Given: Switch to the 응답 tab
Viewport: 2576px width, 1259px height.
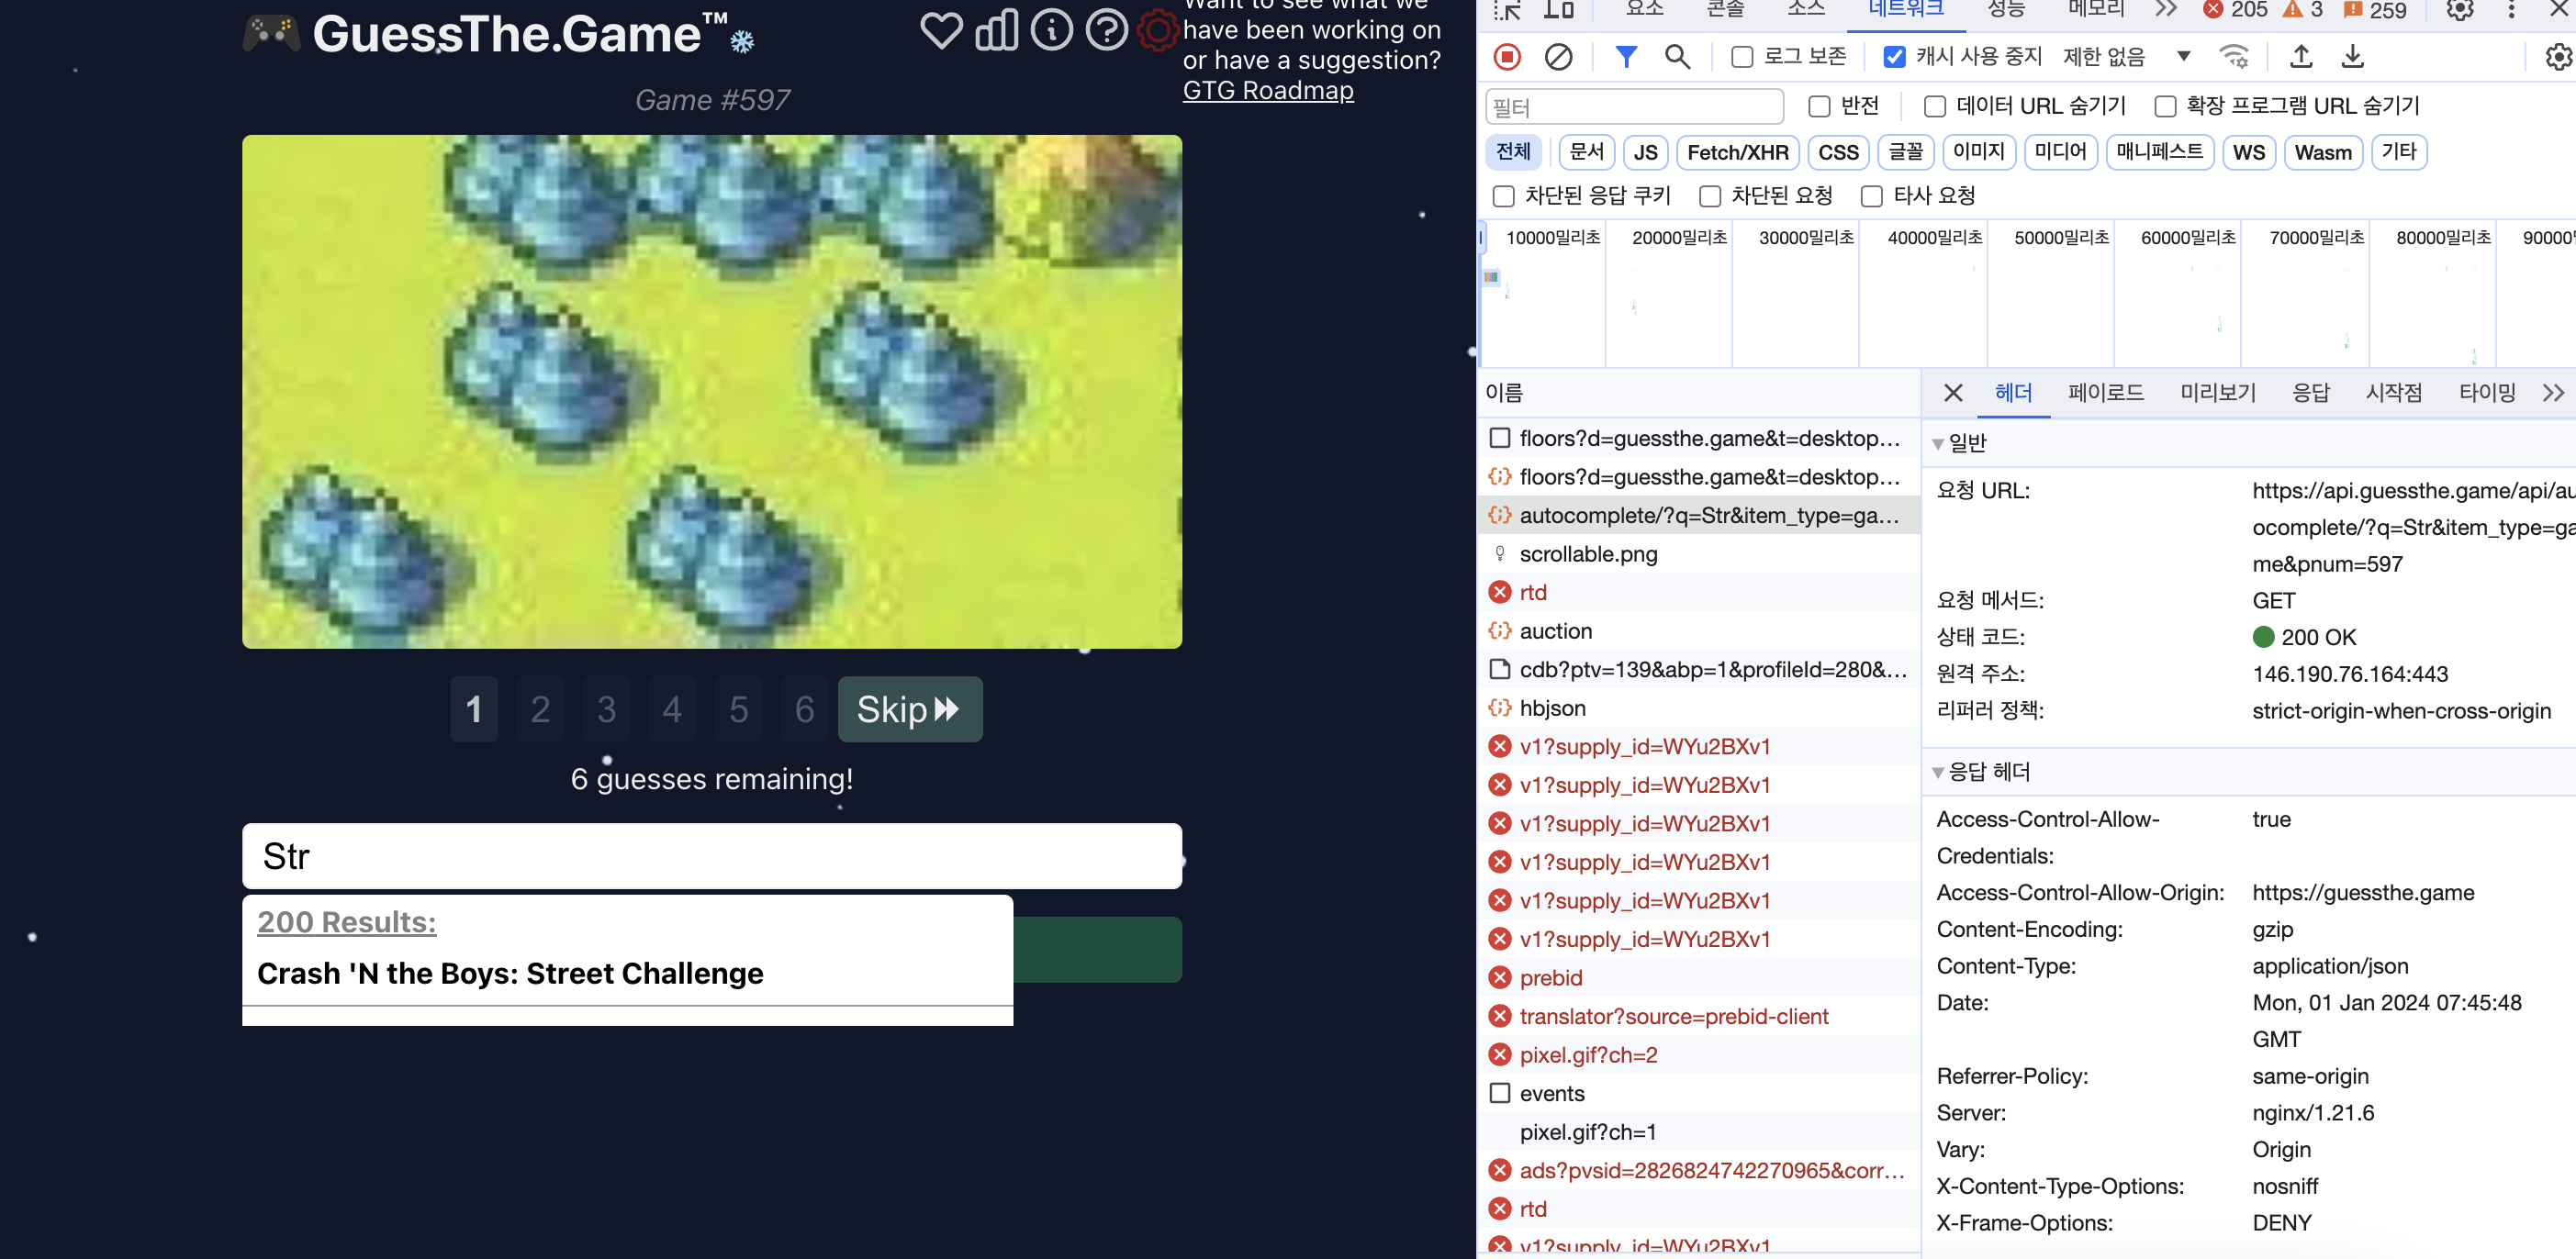Looking at the screenshot, I should click(2310, 393).
